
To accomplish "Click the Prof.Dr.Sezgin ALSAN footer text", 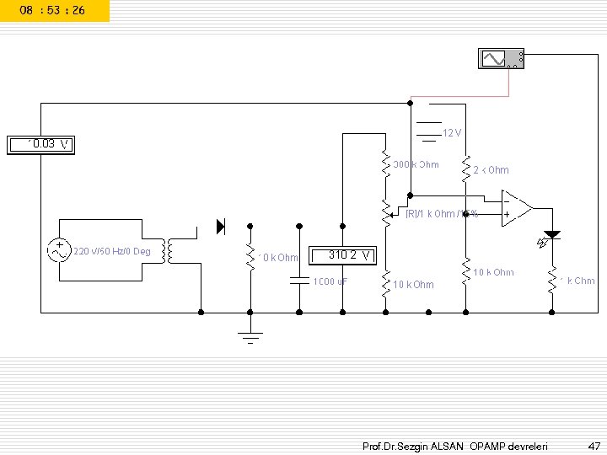I will point(412,446).
